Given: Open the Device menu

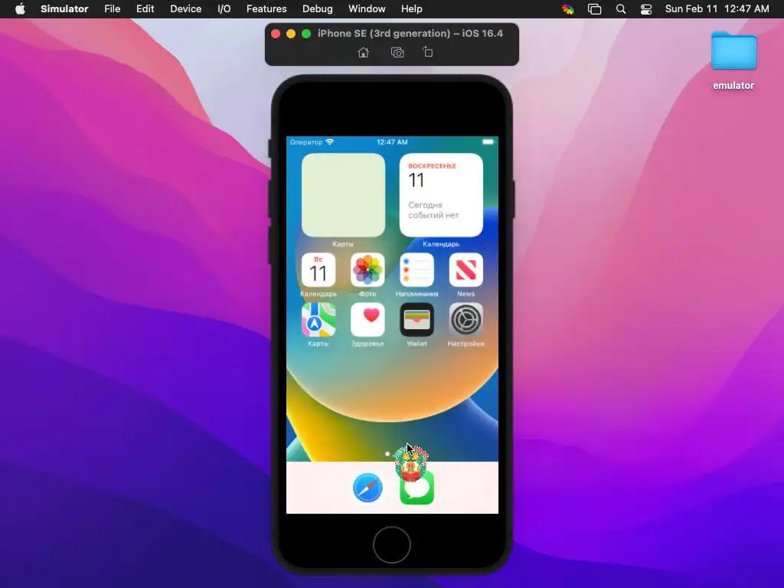Looking at the screenshot, I should 185,9.
